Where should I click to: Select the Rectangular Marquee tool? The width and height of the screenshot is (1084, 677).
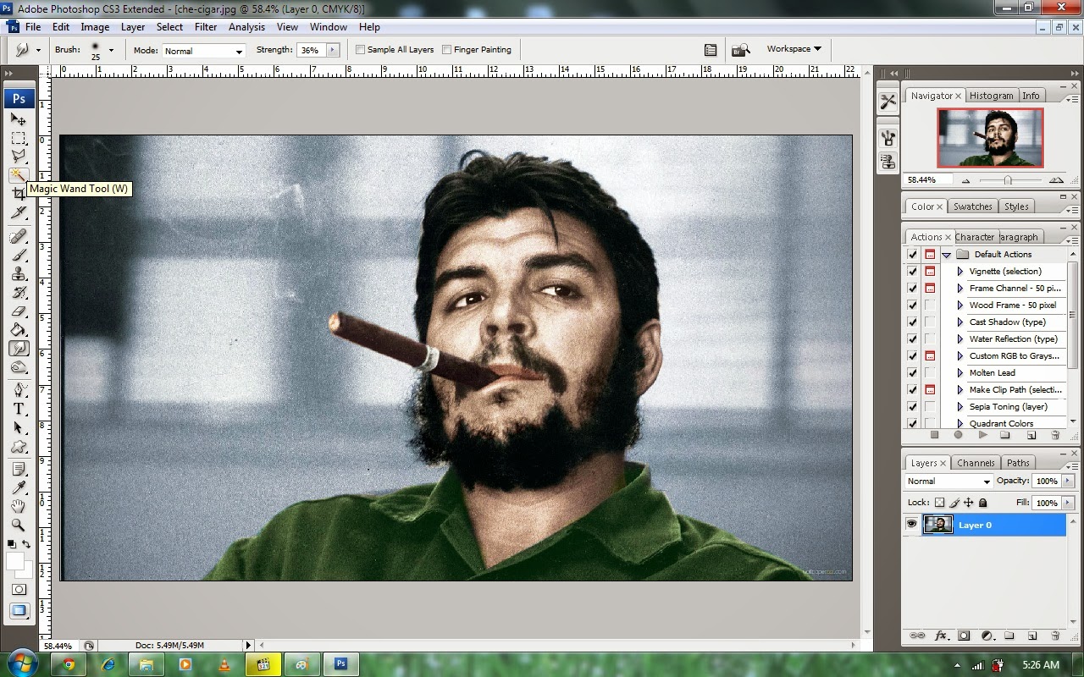pyautogui.click(x=19, y=138)
